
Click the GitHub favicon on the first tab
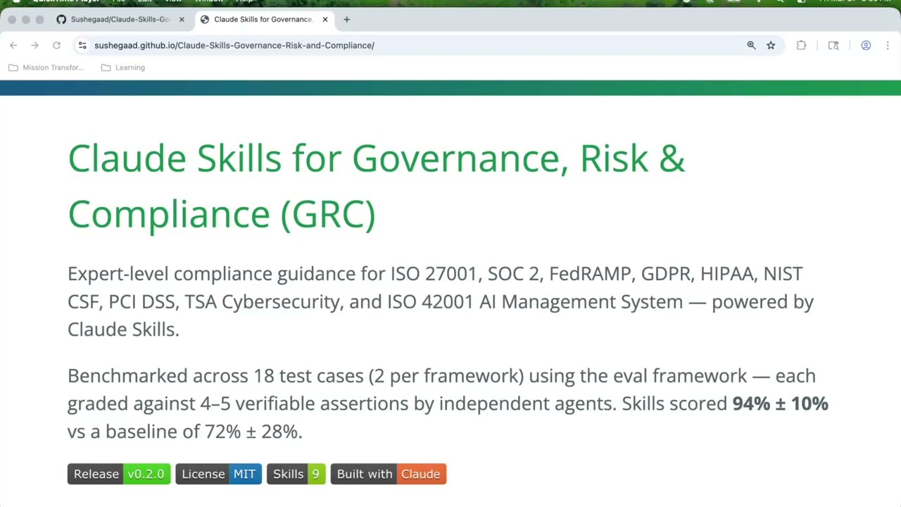61,19
